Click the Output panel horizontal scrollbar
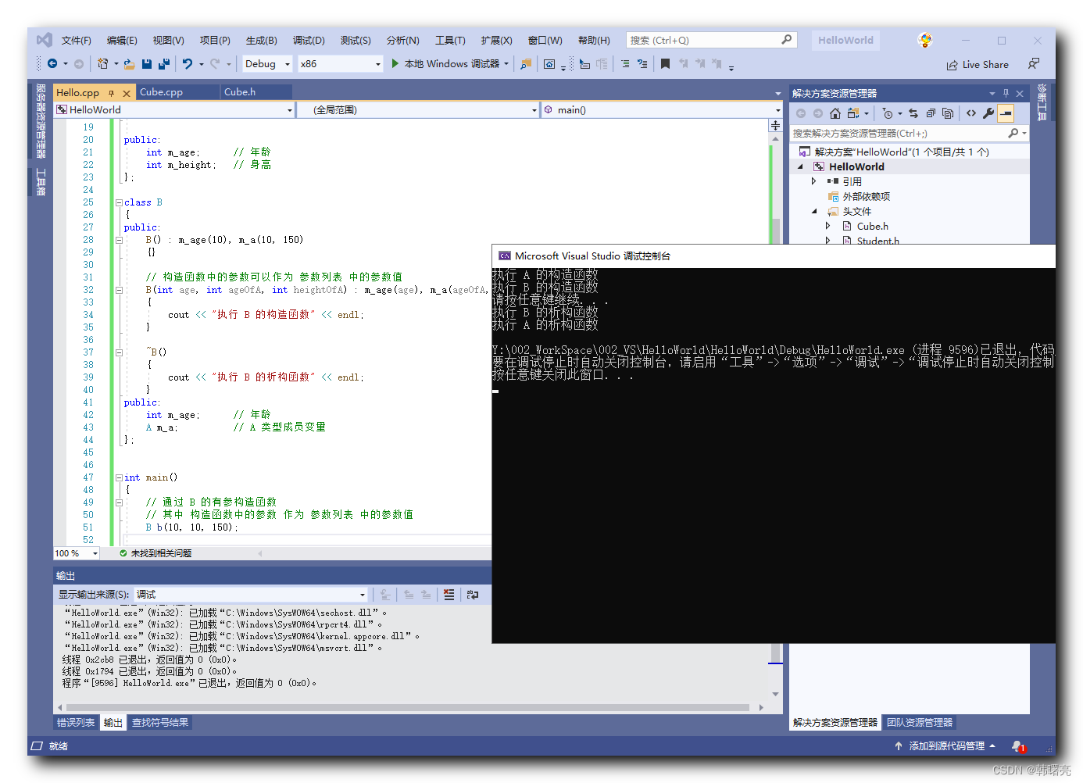The image size is (1083, 783). coord(409,708)
